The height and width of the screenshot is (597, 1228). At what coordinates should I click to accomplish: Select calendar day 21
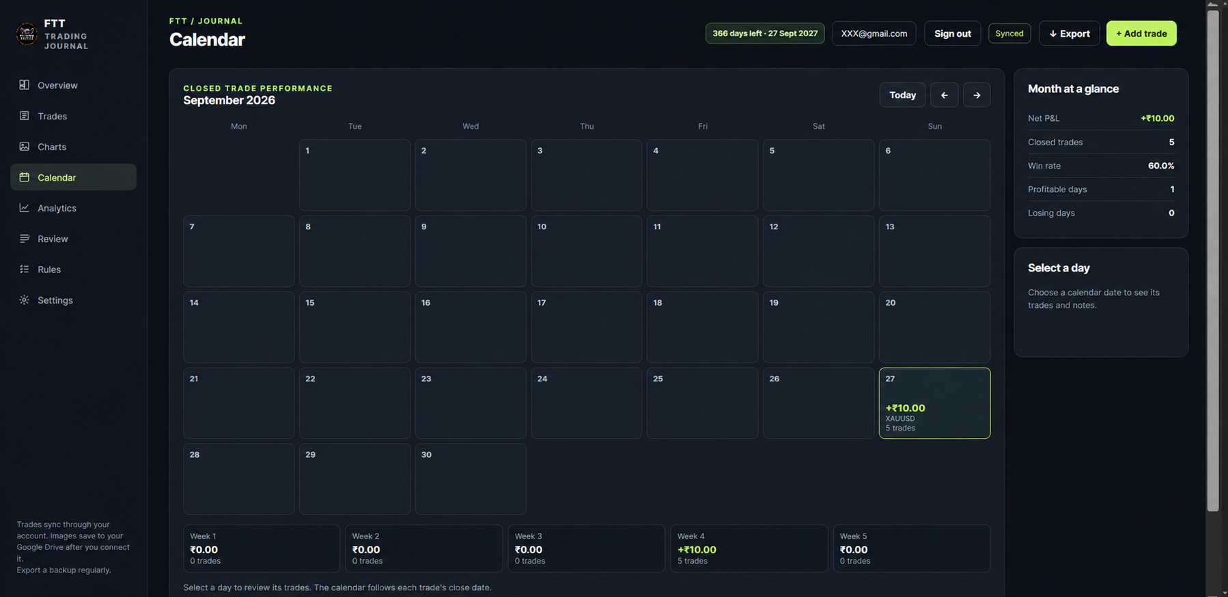(x=239, y=403)
